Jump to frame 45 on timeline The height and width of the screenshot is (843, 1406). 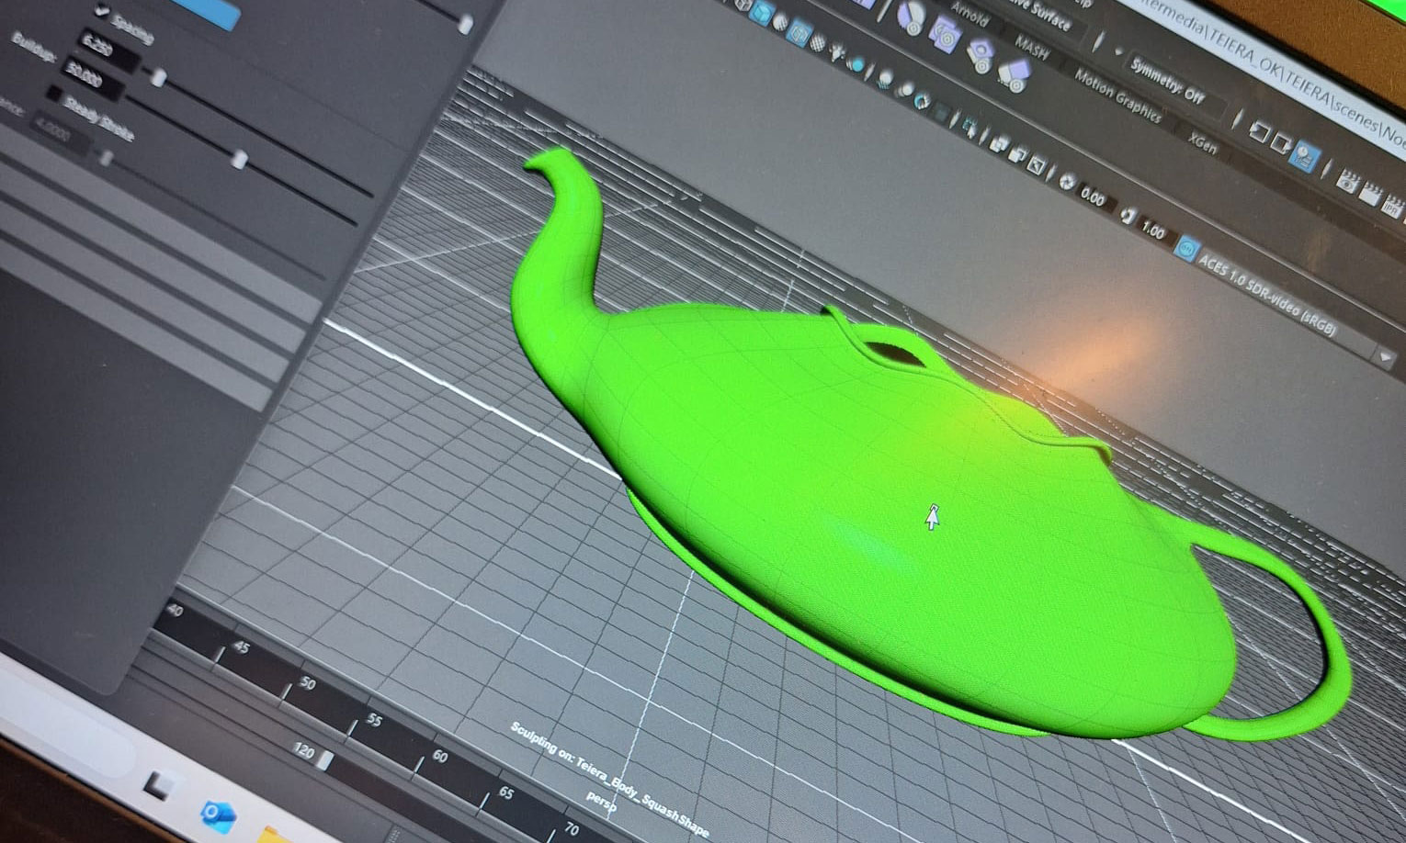click(241, 648)
